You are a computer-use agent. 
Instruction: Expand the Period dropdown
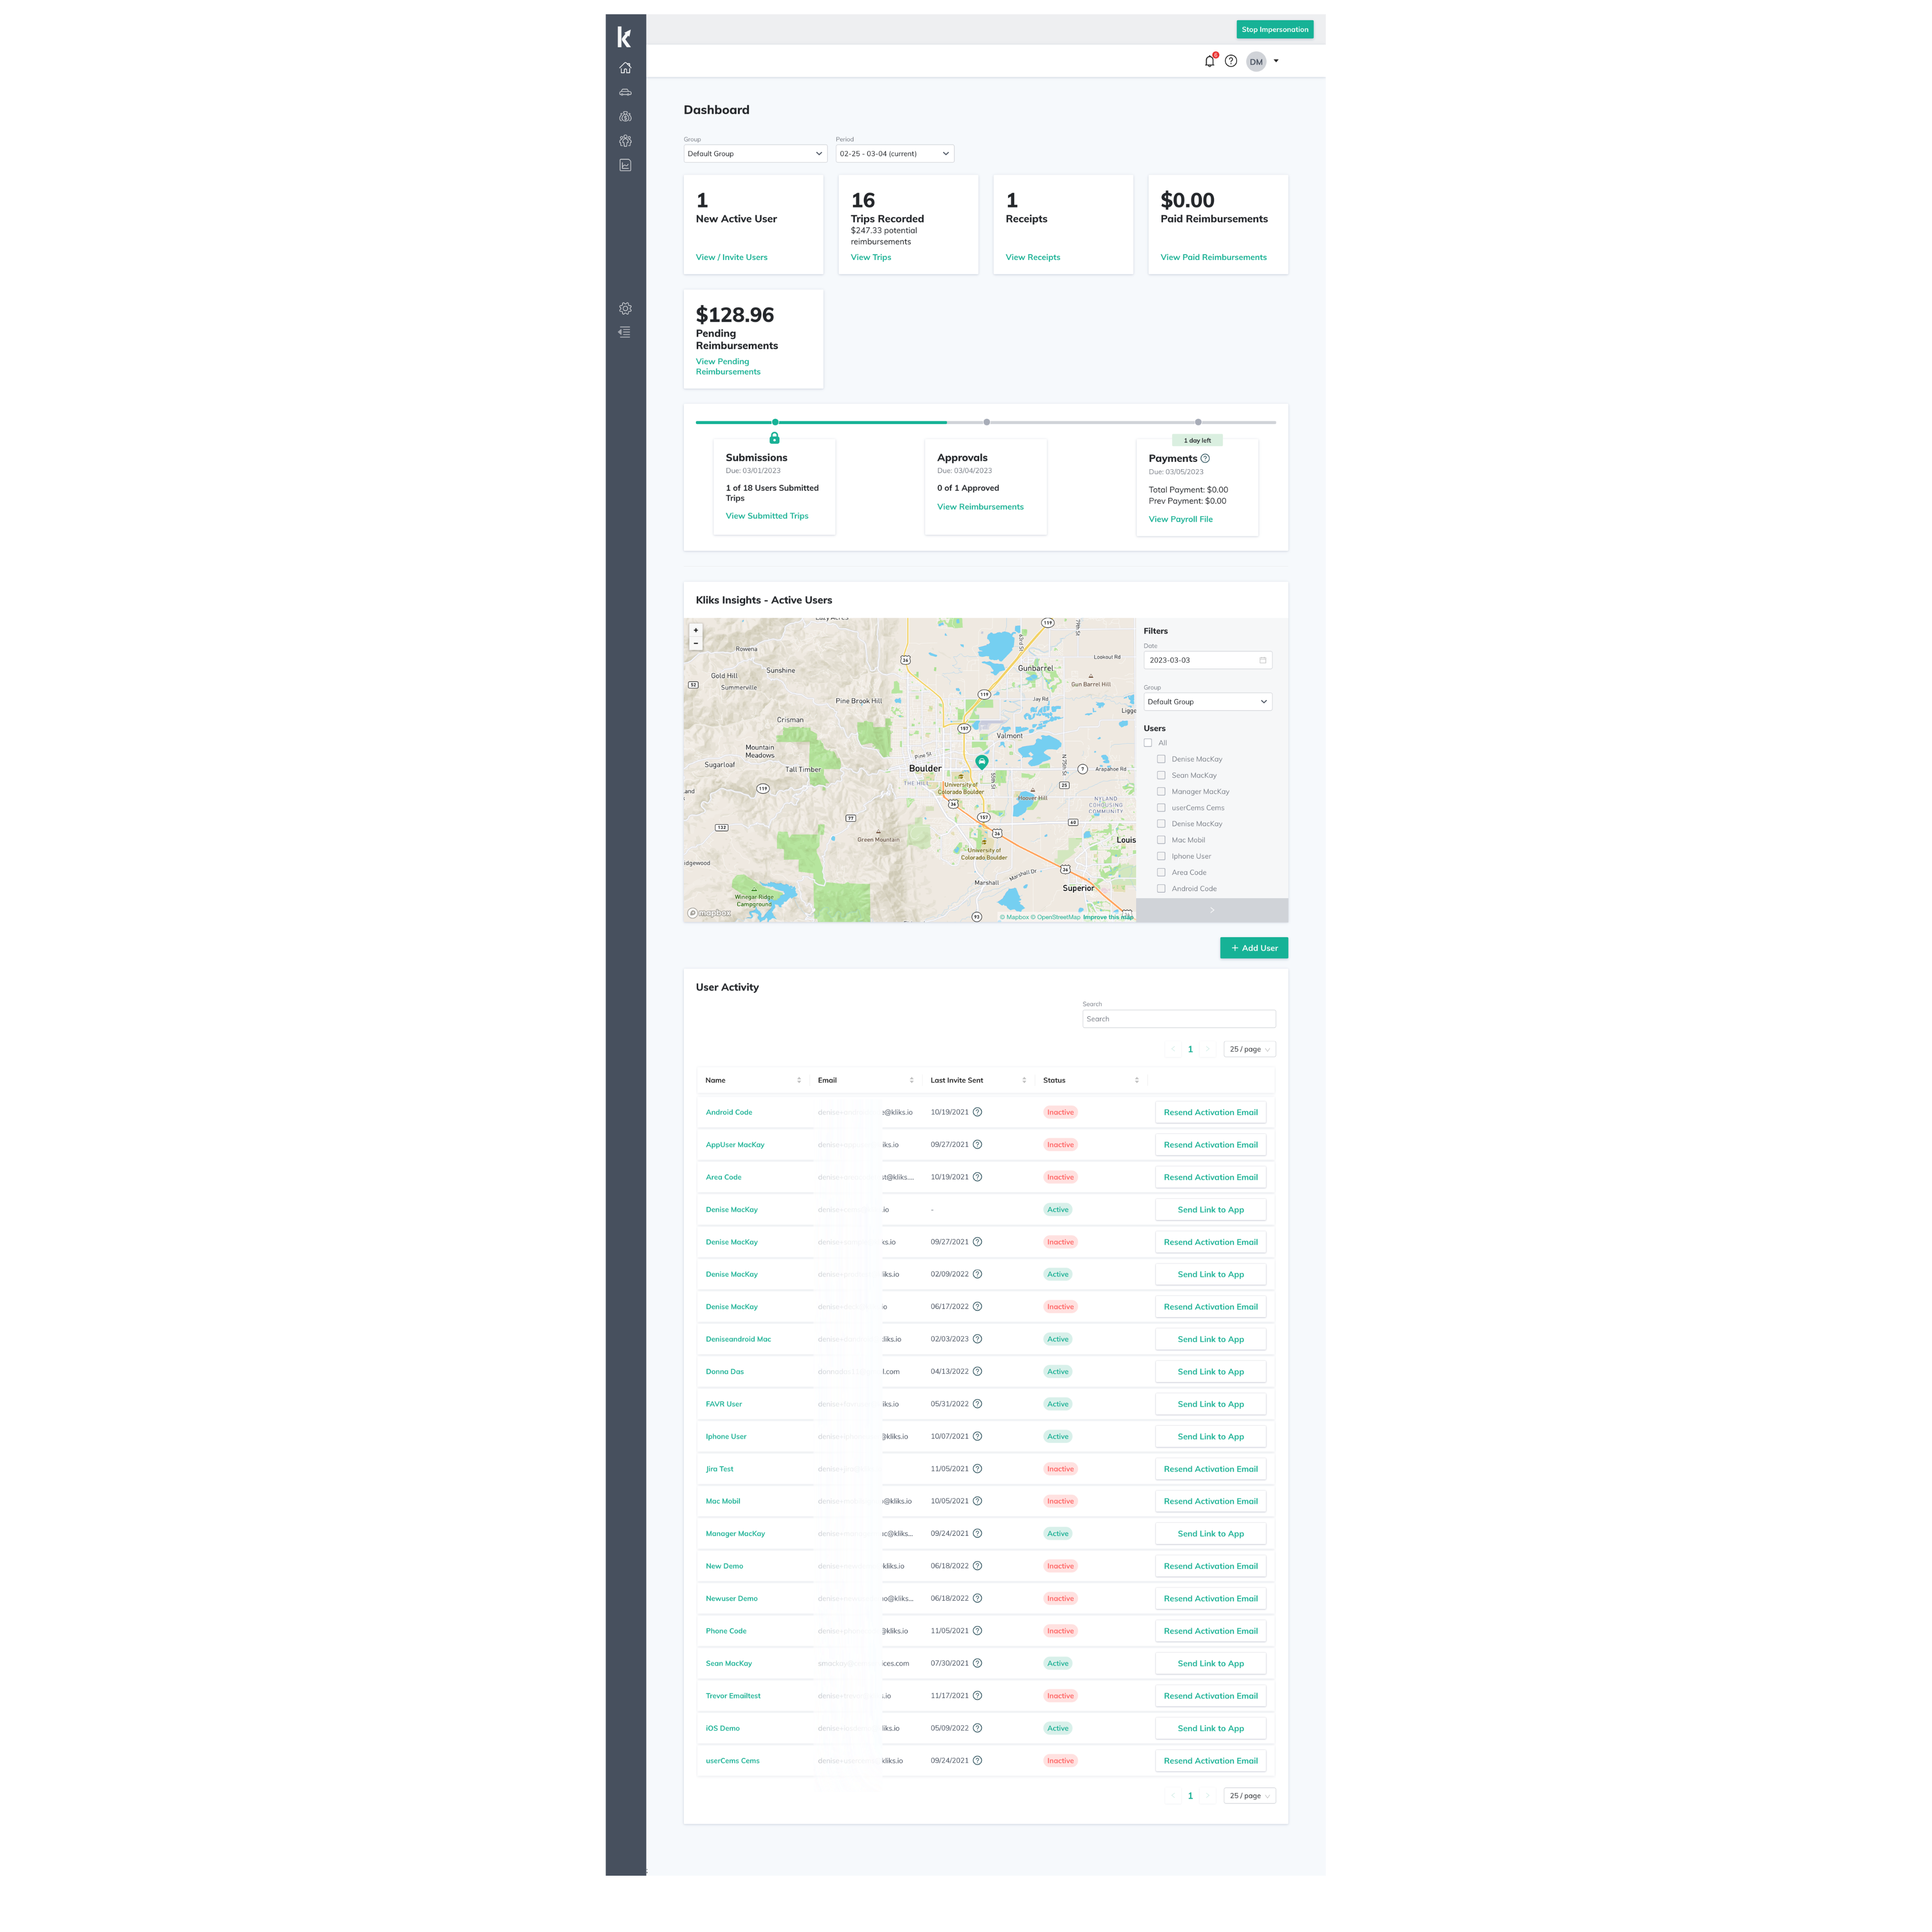pos(894,154)
